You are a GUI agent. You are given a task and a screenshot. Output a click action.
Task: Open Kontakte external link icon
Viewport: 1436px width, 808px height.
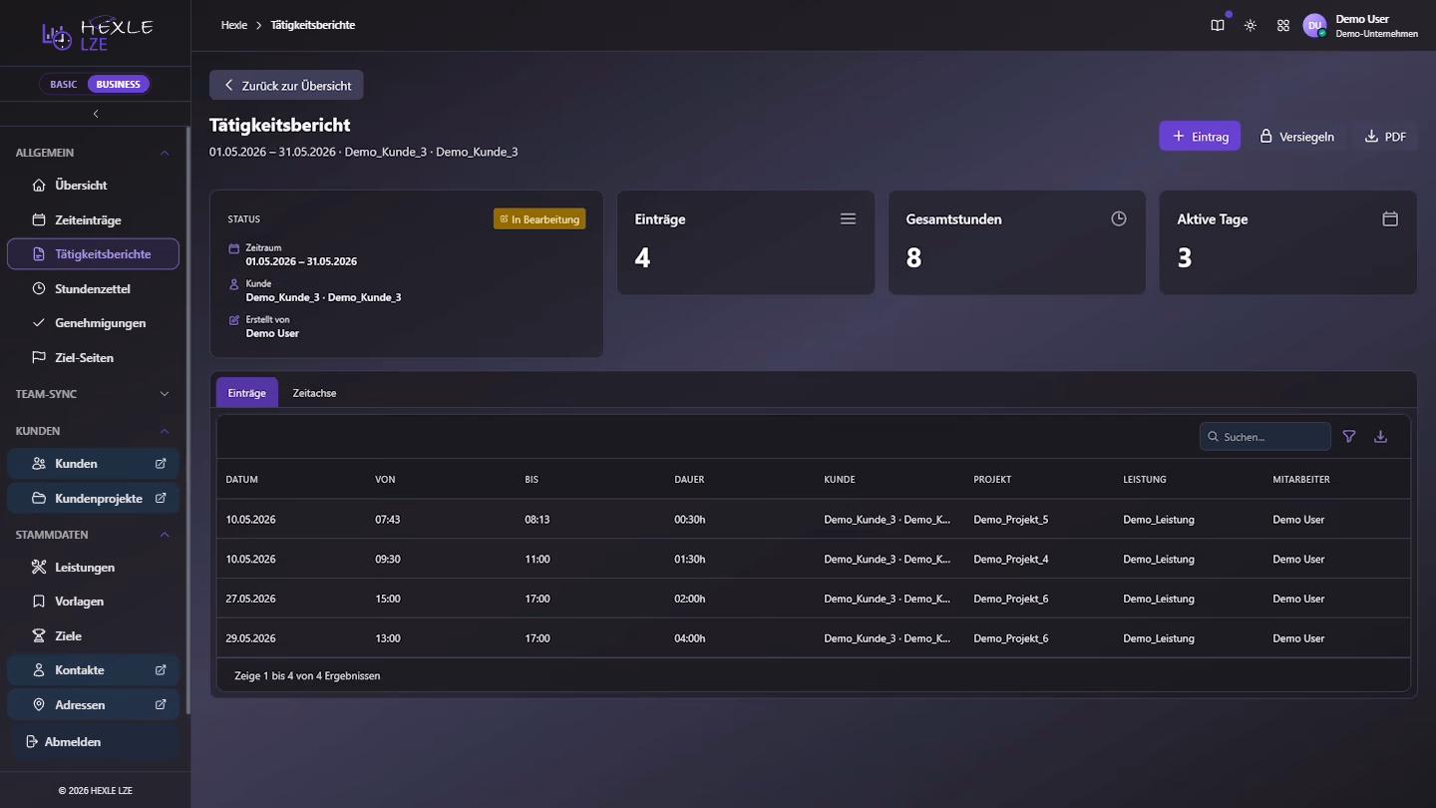[x=161, y=670]
